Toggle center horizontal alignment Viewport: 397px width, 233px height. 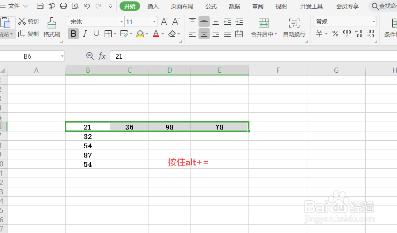click(x=204, y=34)
